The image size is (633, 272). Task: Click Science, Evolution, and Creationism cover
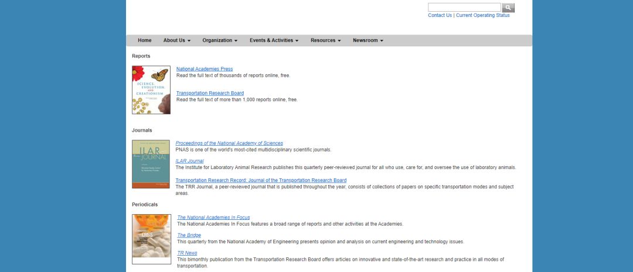click(x=151, y=90)
